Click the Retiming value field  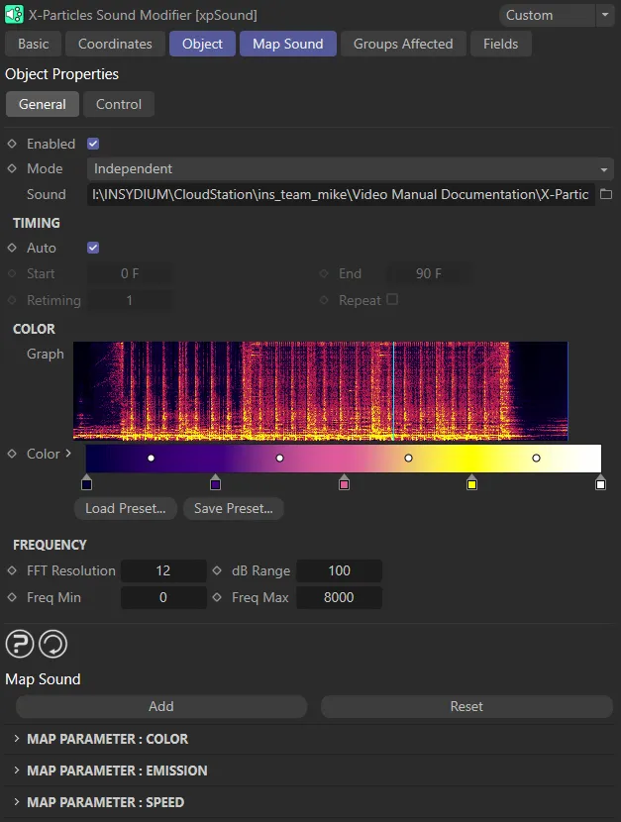click(130, 300)
